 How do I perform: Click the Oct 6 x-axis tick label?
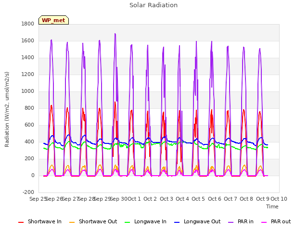pyautogui.click(x=215, y=199)
